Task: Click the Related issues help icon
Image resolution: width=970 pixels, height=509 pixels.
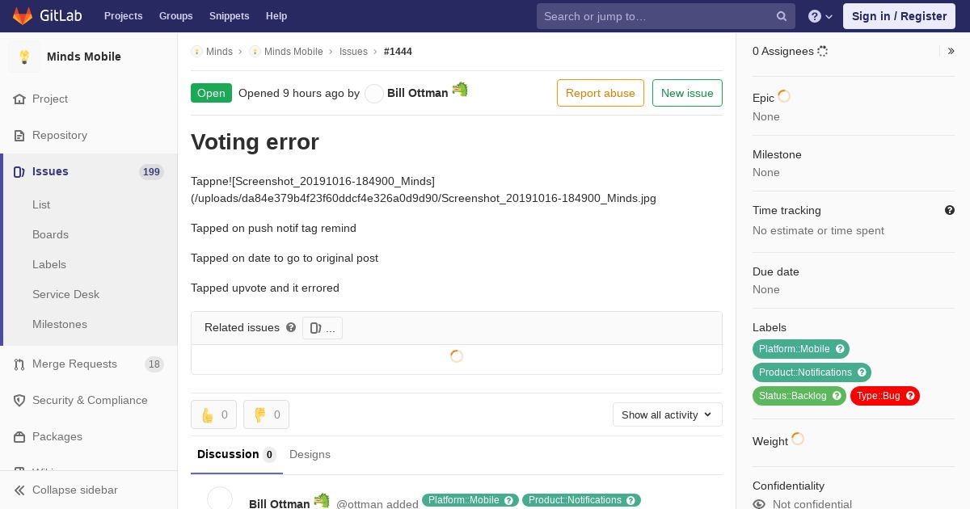Action: point(291,327)
